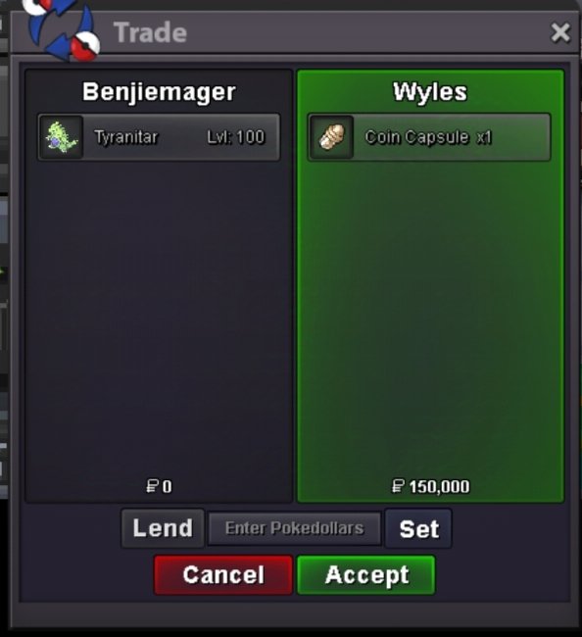Click the Lvl: 100 label on Tyranitar
Image resolution: width=582 pixels, height=637 pixels.
pyautogui.click(x=236, y=137)
